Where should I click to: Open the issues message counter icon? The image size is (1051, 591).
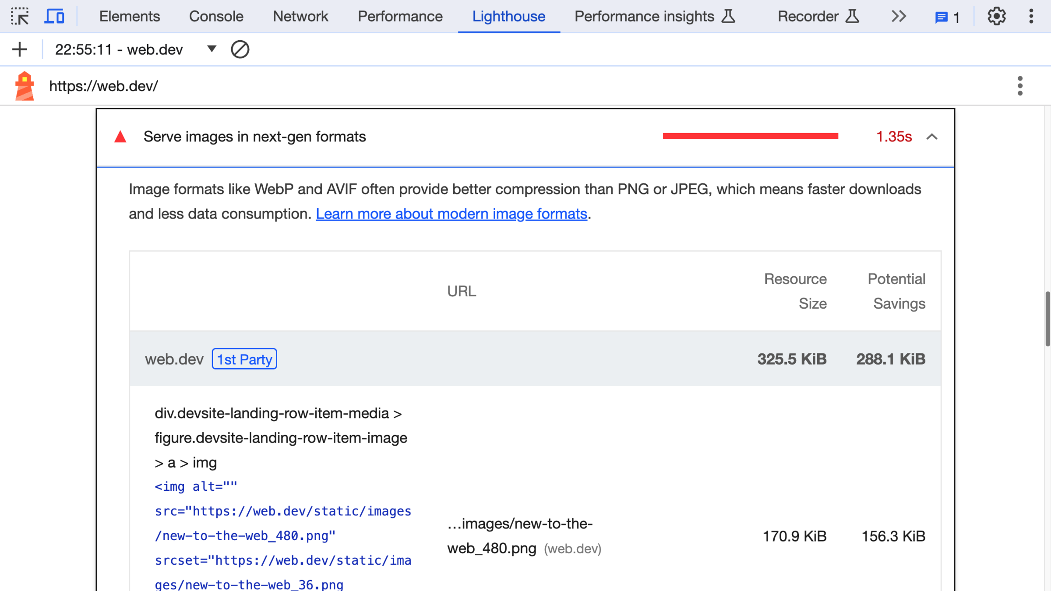(x=947, y=18)
